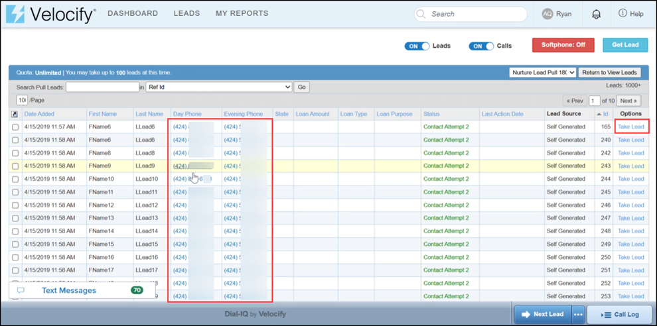The width and height of the screenshot is (657, 326).
Task: Take Lead for Id 253
Action: coord(631,296)
